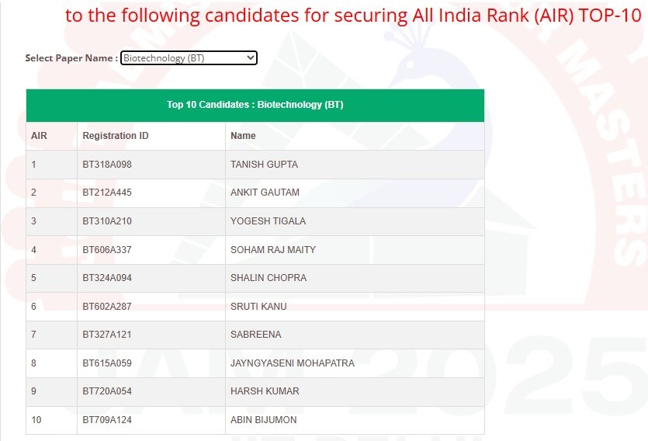This screenshot has width=648, height=441.
Task: Click the Name column header
Action: pos(243,136)
